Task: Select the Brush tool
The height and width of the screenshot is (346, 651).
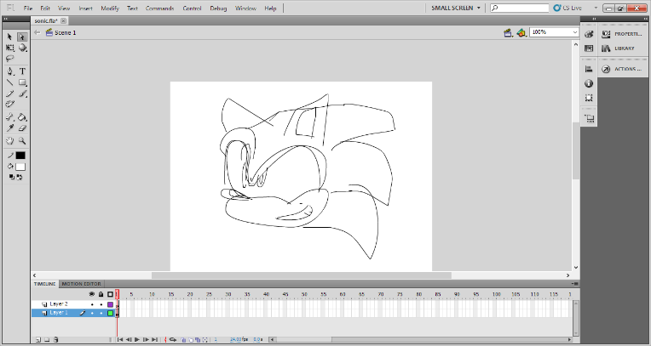Action: [22, 94]
